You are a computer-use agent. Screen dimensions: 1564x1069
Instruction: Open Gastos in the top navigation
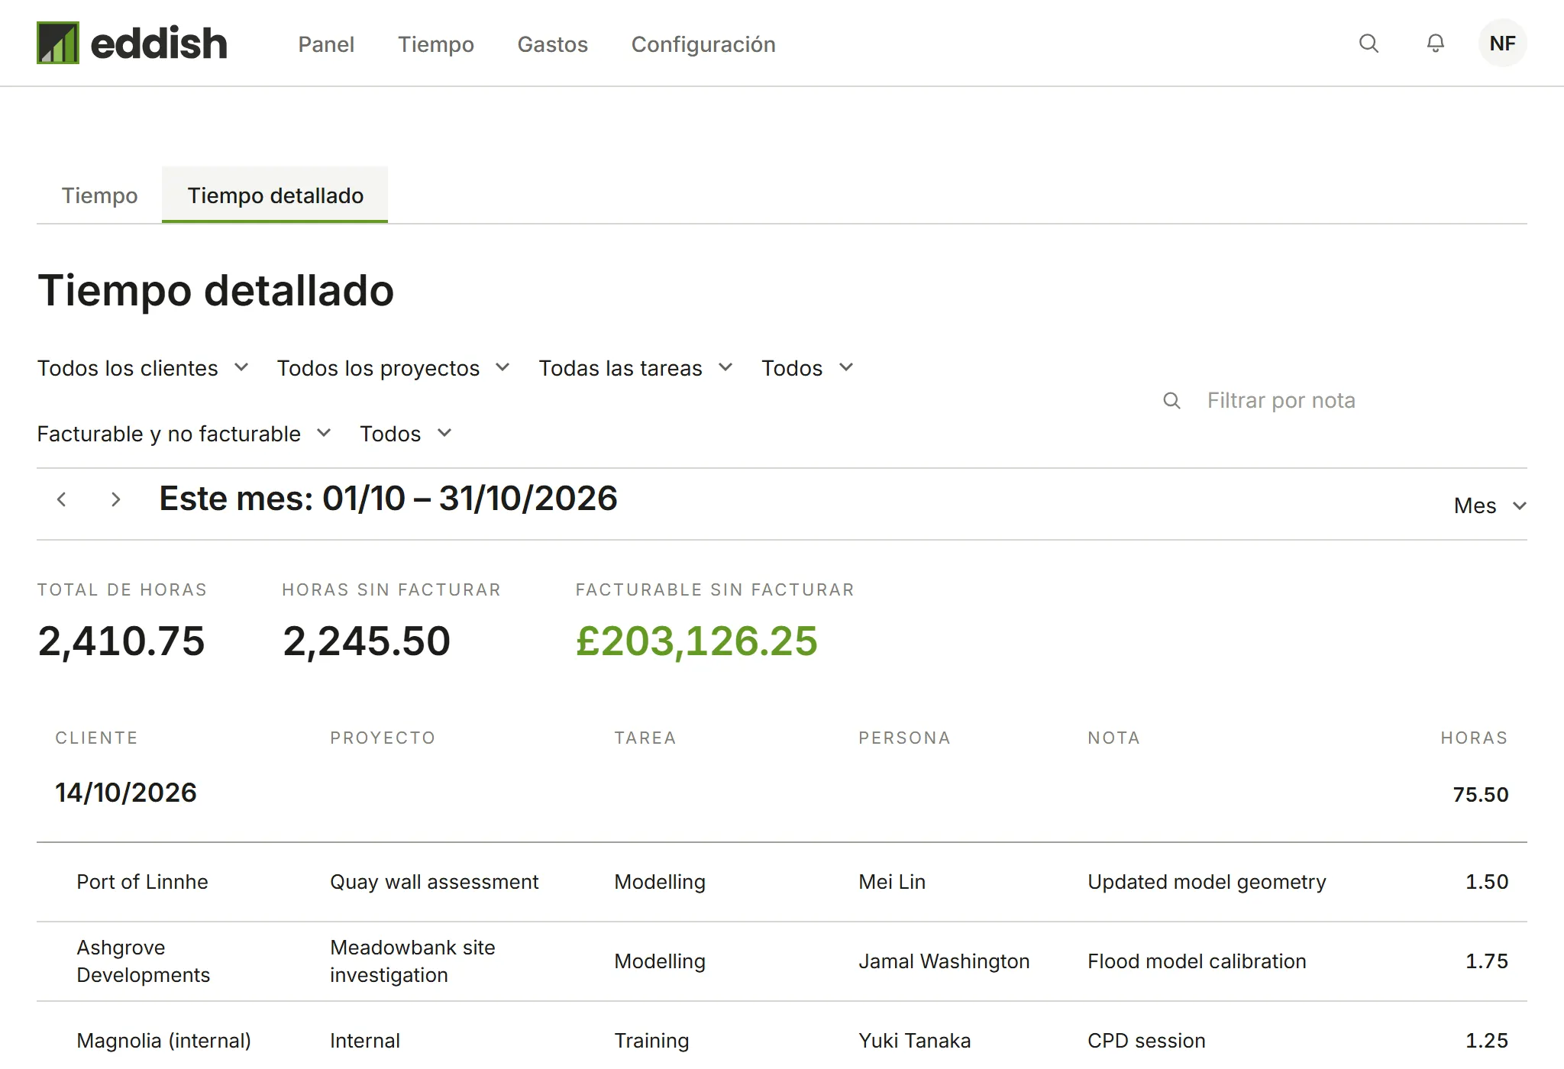pyautogui.click(x=552, y=44)
